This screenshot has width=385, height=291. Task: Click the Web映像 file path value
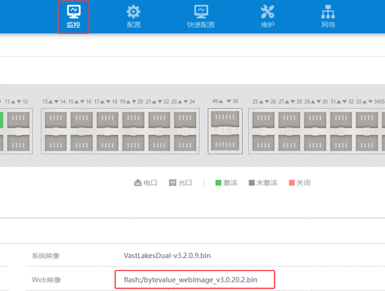tap(191, 279)
